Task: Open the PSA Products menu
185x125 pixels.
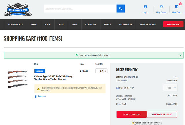Action: tap(15, 25)
